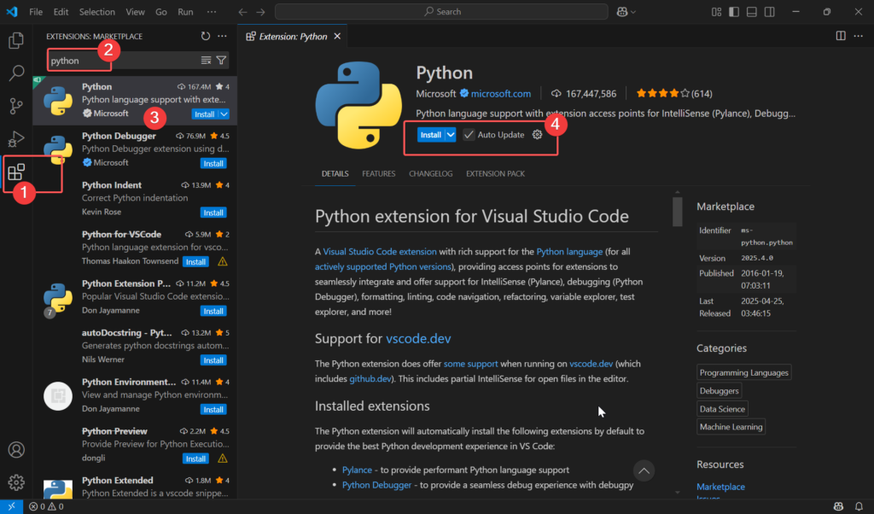Select the Machine Learning category
This screenshot has height=514, width=874.
pos(731,427)
